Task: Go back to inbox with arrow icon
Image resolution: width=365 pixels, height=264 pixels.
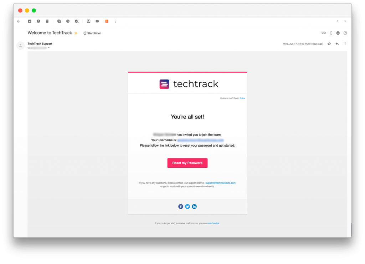Action: (19, 21)
